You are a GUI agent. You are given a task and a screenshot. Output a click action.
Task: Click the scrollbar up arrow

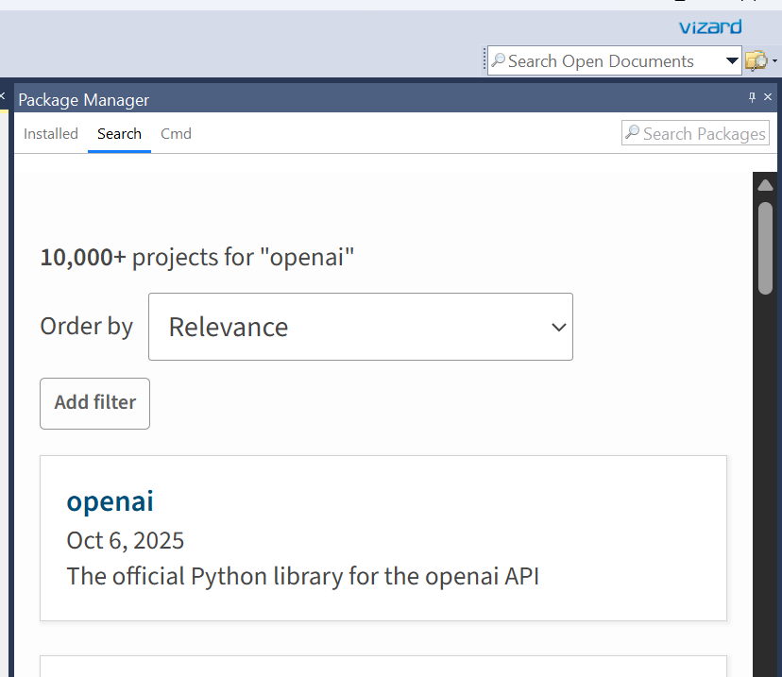click(765, 185)
